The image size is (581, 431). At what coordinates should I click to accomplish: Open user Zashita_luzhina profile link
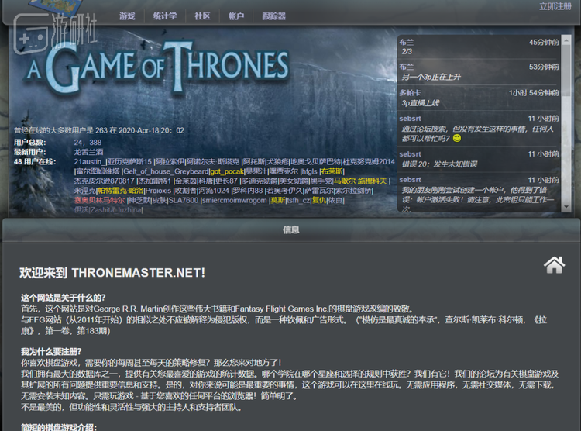pos(116,210)
